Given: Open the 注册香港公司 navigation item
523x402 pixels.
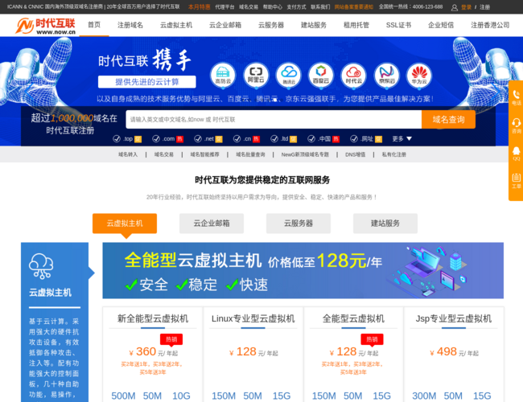Looking at the screenshot, I should click(x=490, y=25).
